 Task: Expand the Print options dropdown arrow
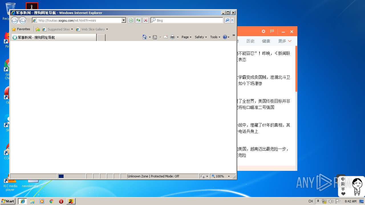(178, 37)
